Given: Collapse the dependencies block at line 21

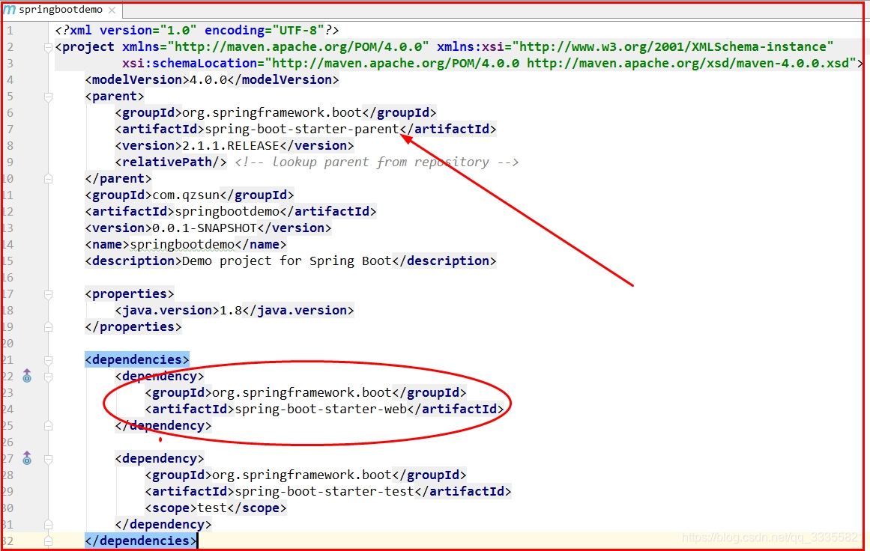Looking at the screenshot, I should point(48,360).
